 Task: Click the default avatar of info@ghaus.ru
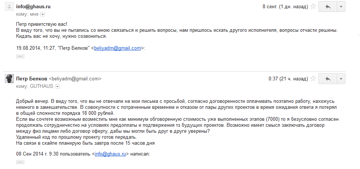9,7
